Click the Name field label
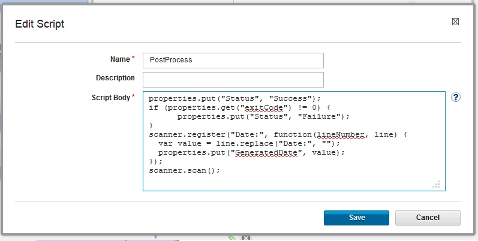The height and width of the screenshot is (241, 478). [119, 59]
